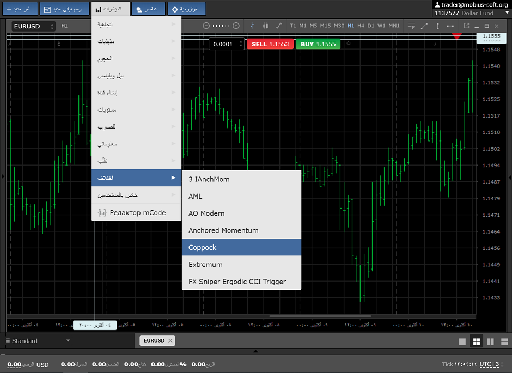Expand the right side panel arrow
The height and width of the screenshot is (373, 512).
click(x=510, y=177)
